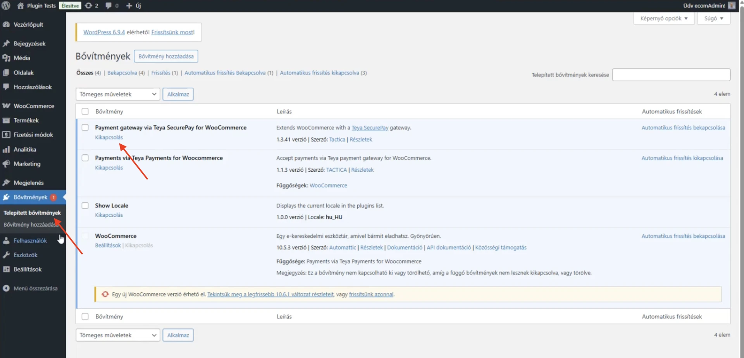Screen dimensions: 744x358
Task: Filter plugins by Bekapcsolva tab
Action: tap(122, 73)
